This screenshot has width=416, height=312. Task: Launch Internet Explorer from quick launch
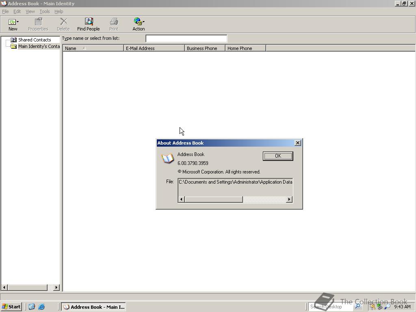42,307
